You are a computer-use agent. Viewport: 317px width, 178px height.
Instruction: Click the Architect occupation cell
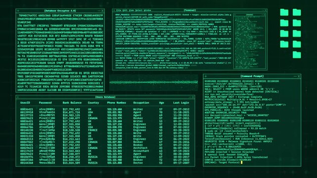[140, 148]
